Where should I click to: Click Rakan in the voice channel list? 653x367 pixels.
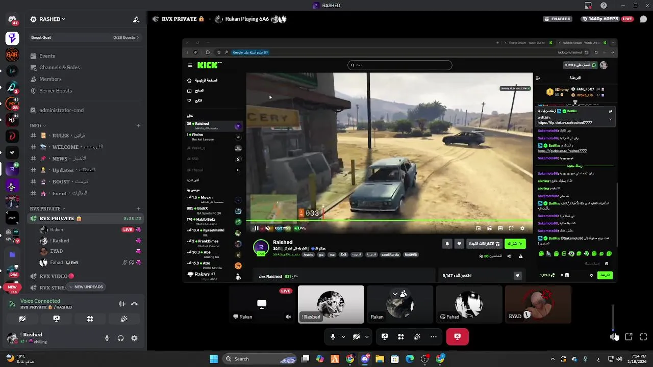click(57, 230)
